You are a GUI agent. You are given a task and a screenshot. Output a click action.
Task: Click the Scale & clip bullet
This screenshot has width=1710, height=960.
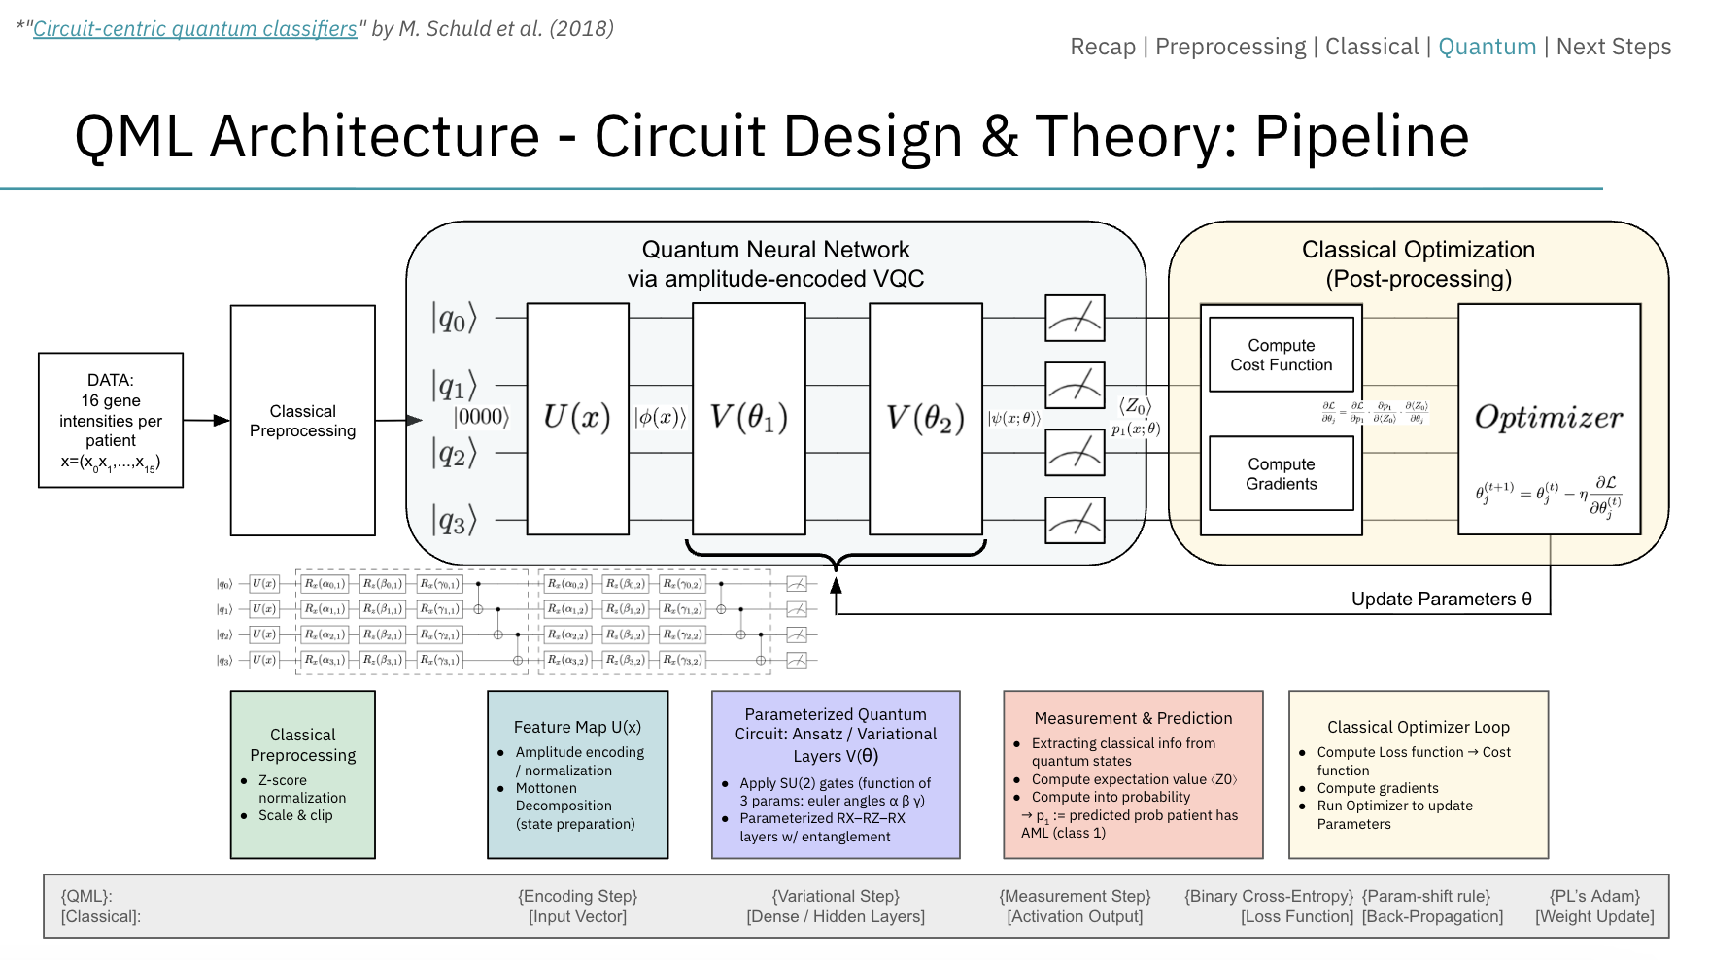coord(295,815)
